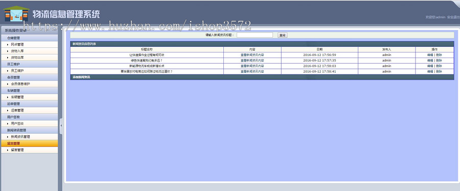Screen dimensions: 460x191
Task: Edit the news posted at 17:57:35
Action: 430,61
